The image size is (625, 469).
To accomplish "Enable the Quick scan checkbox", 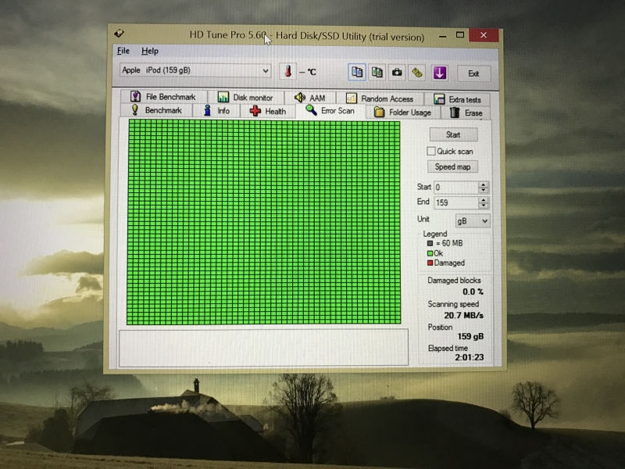I will pyautogui.click(x=430, y=151).
